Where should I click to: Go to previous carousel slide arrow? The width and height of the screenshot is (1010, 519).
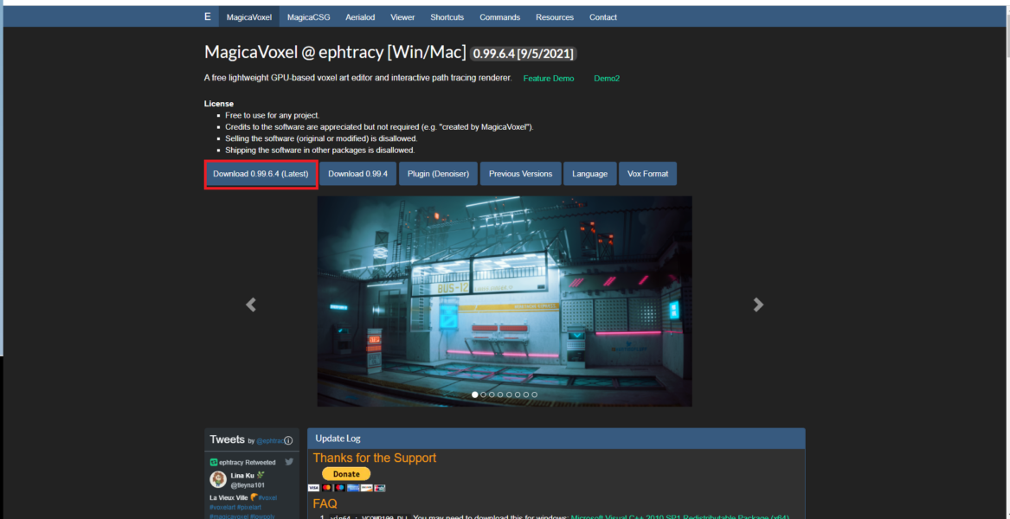click(251, 304)
